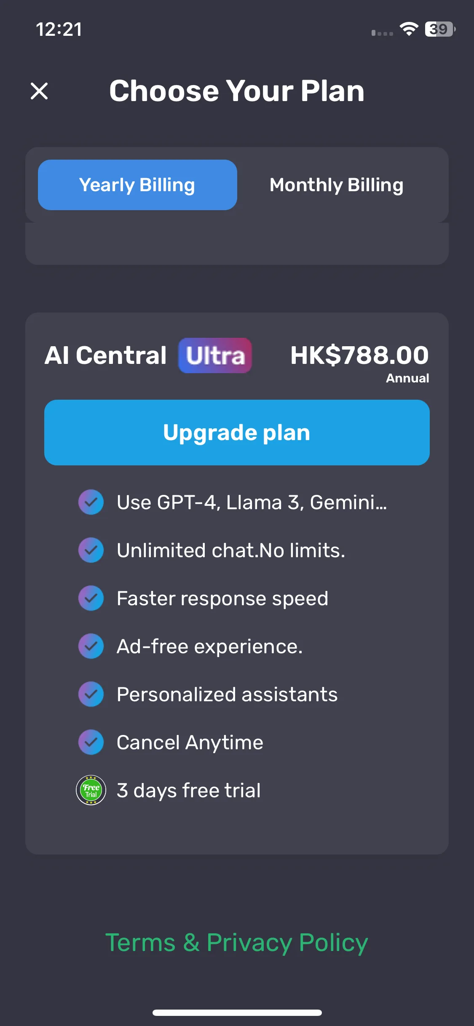Tap the AI Central plan title

click(x=106, y=355)
